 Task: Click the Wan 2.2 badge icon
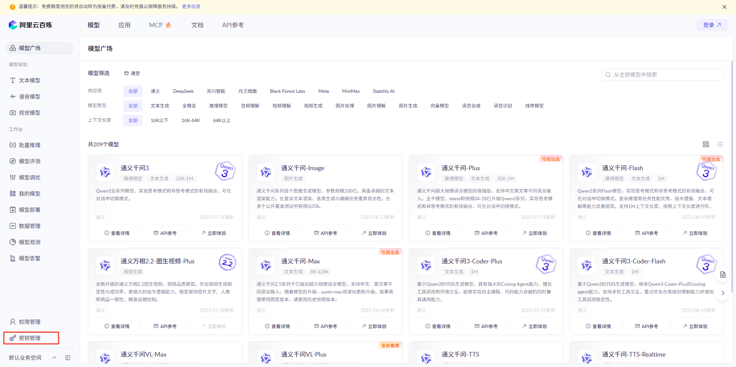(x=227, y=263)
